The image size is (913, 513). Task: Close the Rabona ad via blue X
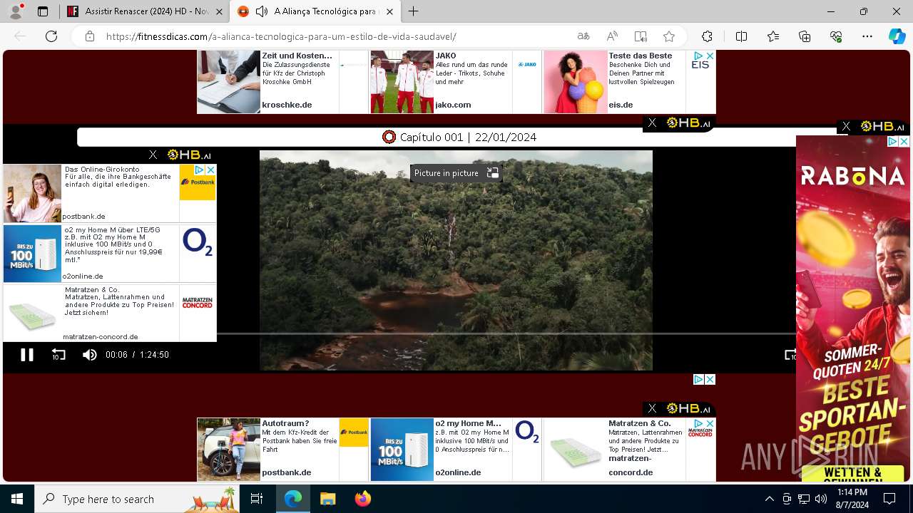[904, 141]
